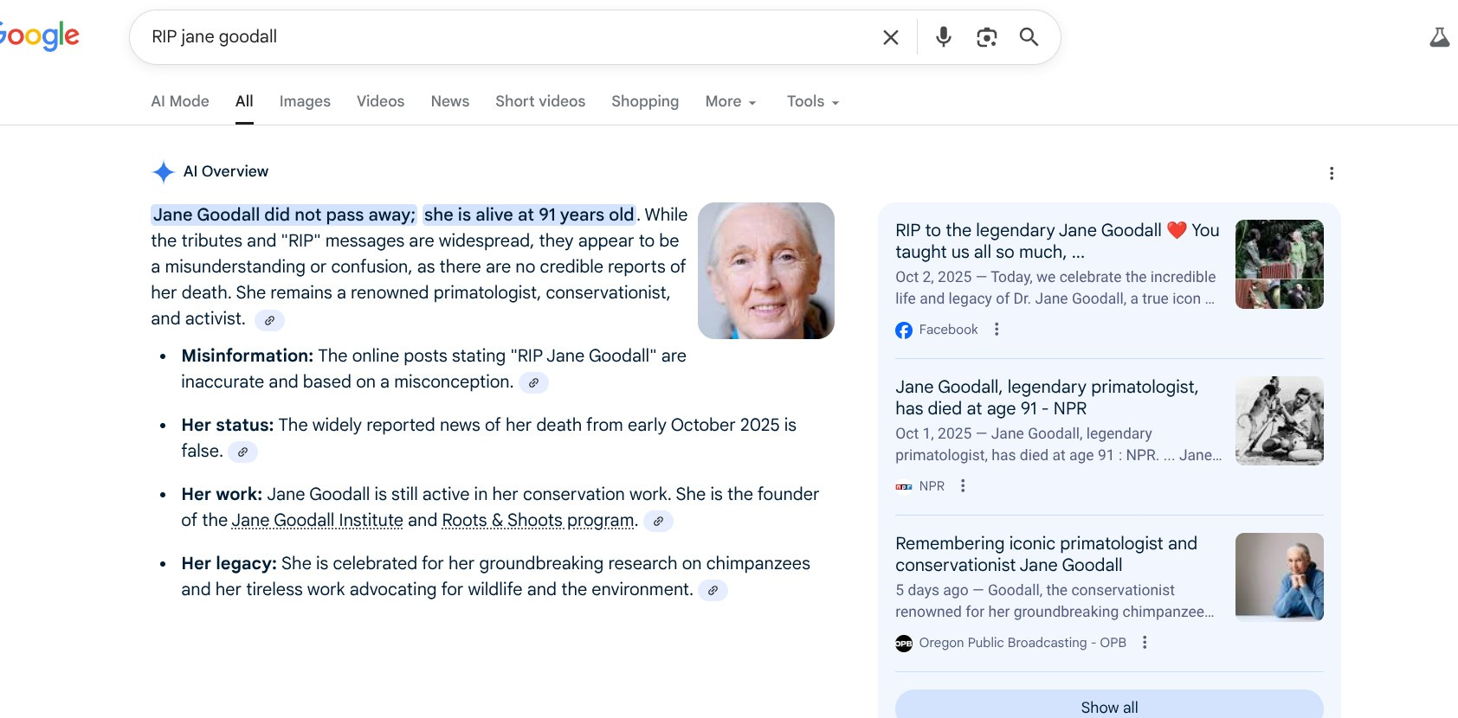The width and height of the screenshot is (1458, 718).
Task: Open the Roots & Shoots program link
Action: pos(538,520)
